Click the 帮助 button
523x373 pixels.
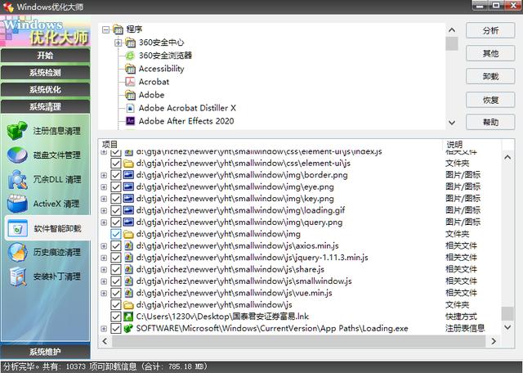490,122
